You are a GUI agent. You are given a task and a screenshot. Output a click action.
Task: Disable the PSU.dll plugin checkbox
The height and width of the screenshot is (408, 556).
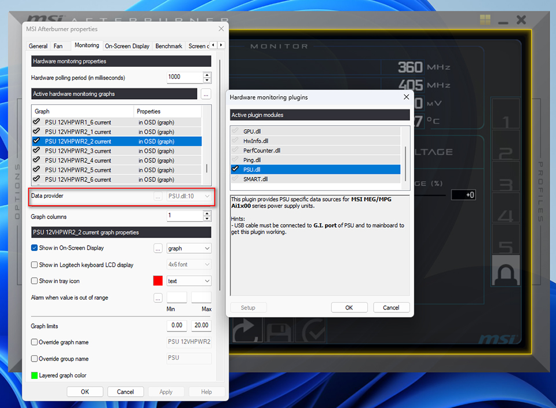click(x=234, y=169)
